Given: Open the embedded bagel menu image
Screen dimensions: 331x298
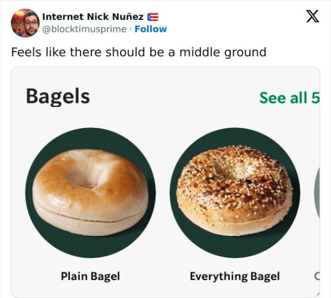Looking at the screenshot, I should pos(166,182).
